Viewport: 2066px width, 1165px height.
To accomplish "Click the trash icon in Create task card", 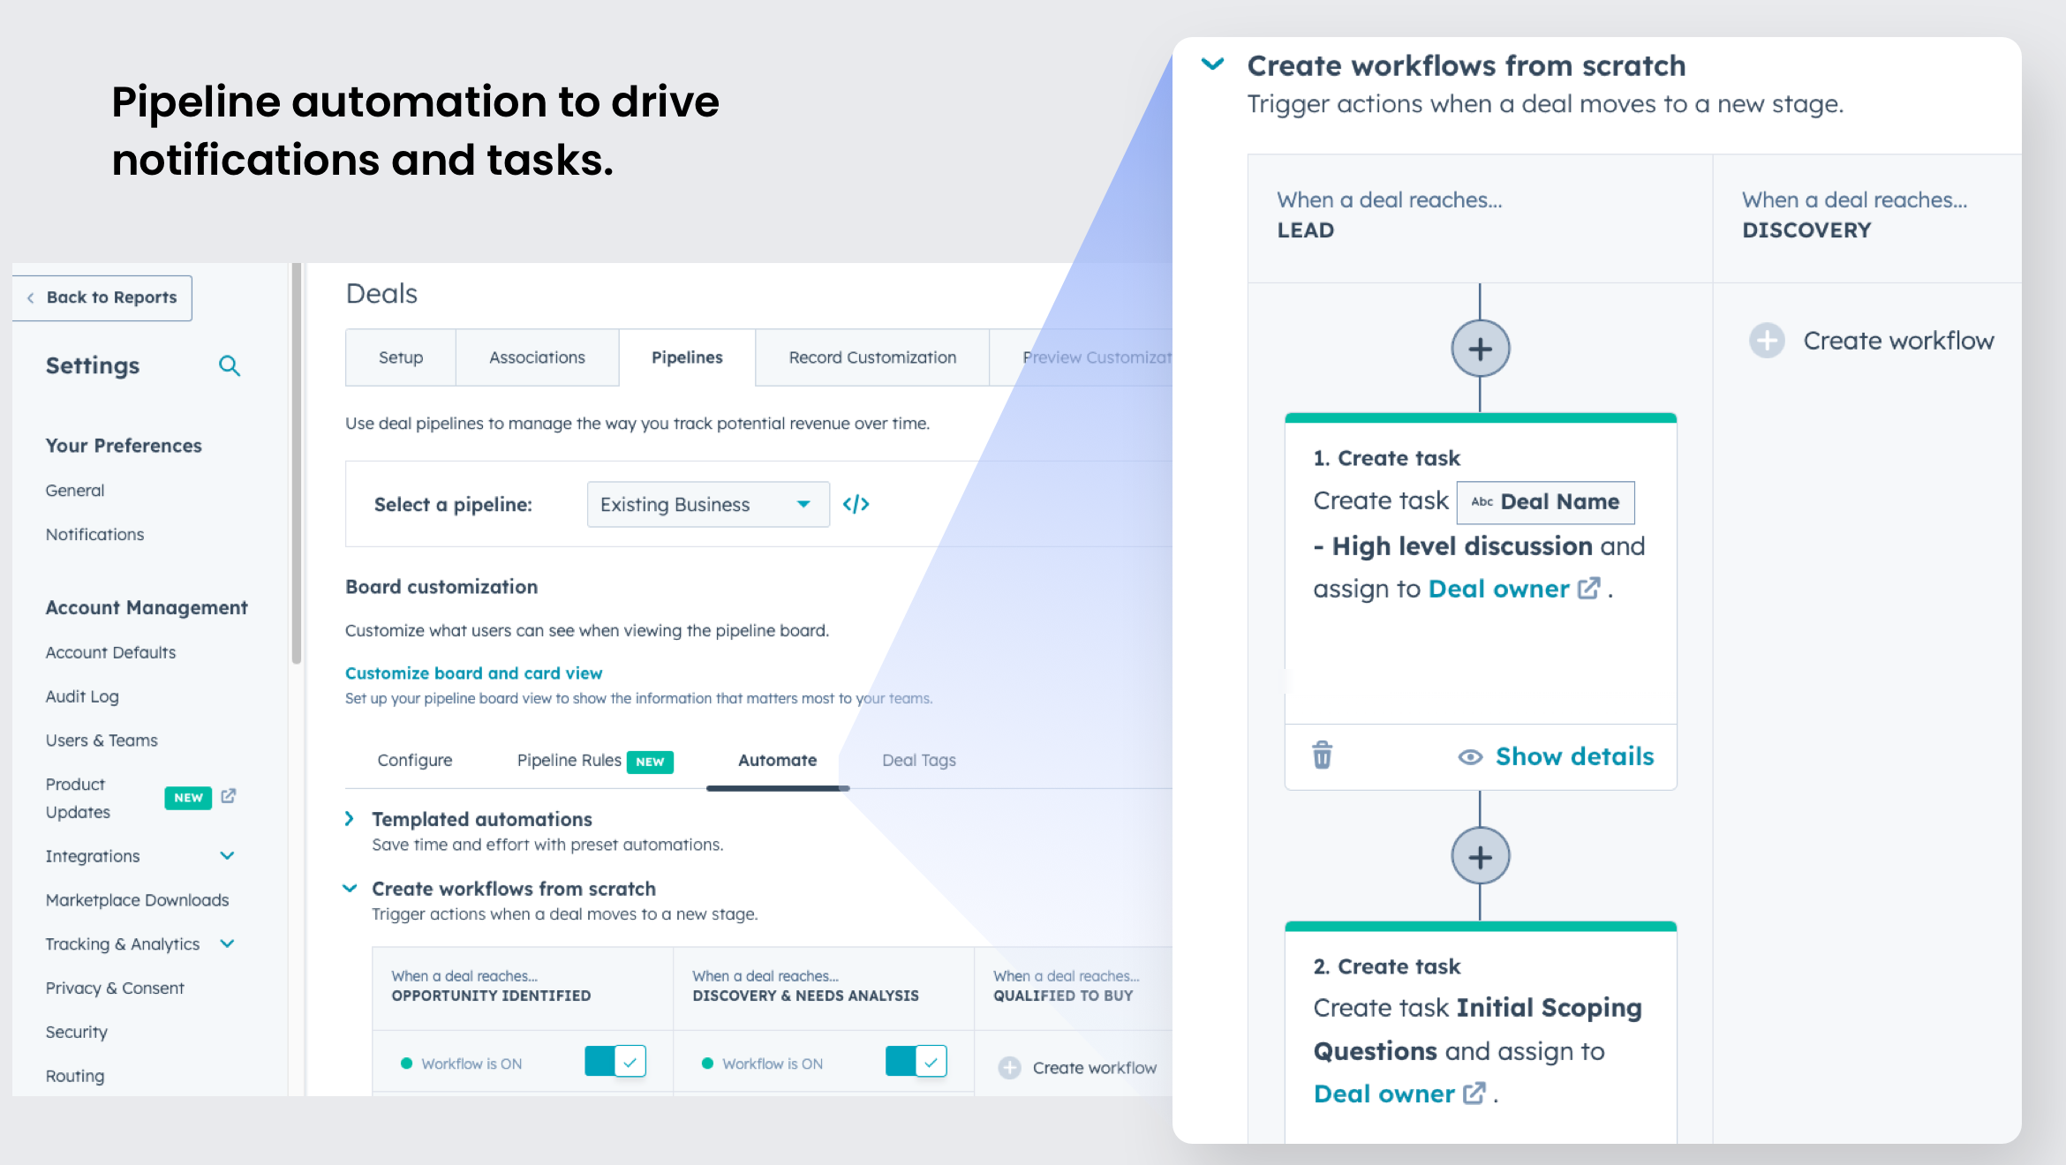I will point(1322,755).
